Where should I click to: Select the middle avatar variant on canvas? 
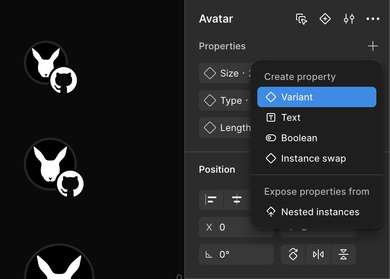50,164
